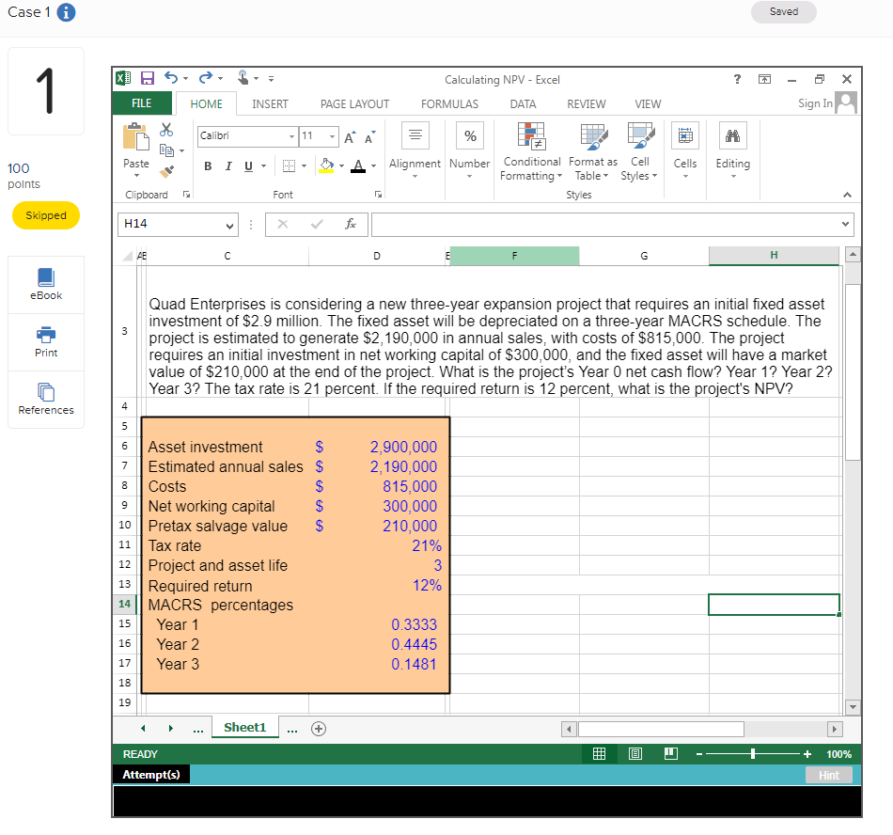Open the References sidebar item
This screenshot has height=835, width=893.
pyautogui.click(x=46, y=399)
